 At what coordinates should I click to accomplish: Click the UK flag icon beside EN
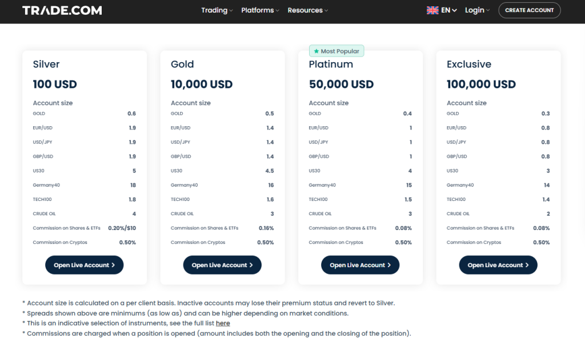[x=432, y=10]
